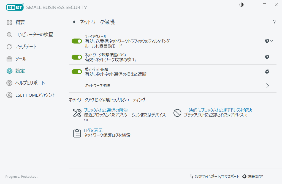282x184 pixels.
Task: Go back using the ネットワーク保護 back arrow
Action: [x=73, y=22]
